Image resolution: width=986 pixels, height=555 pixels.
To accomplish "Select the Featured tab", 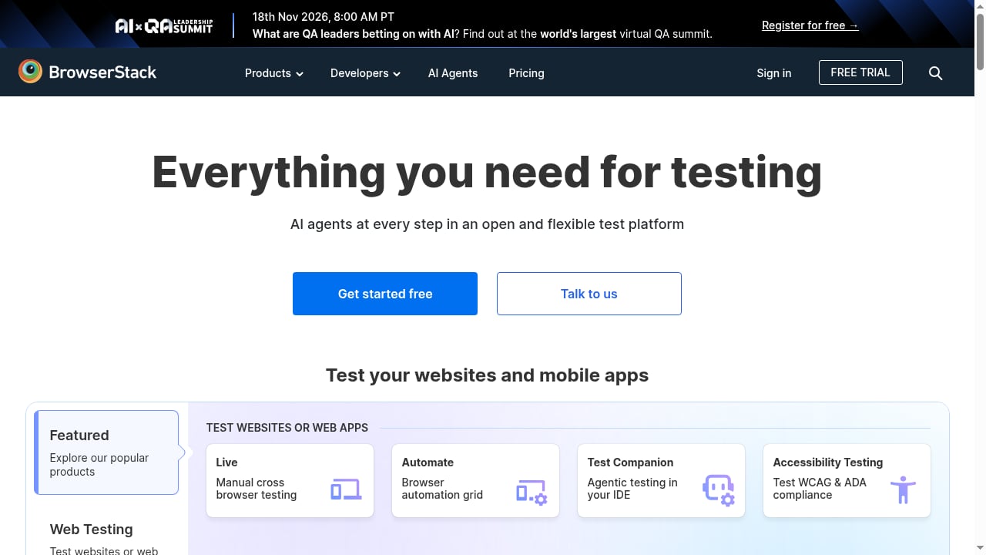I will [107, 452].
